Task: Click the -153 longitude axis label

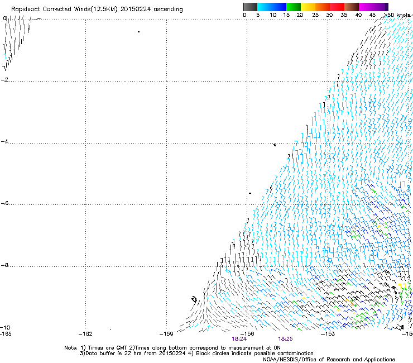Action: (328, 334)
